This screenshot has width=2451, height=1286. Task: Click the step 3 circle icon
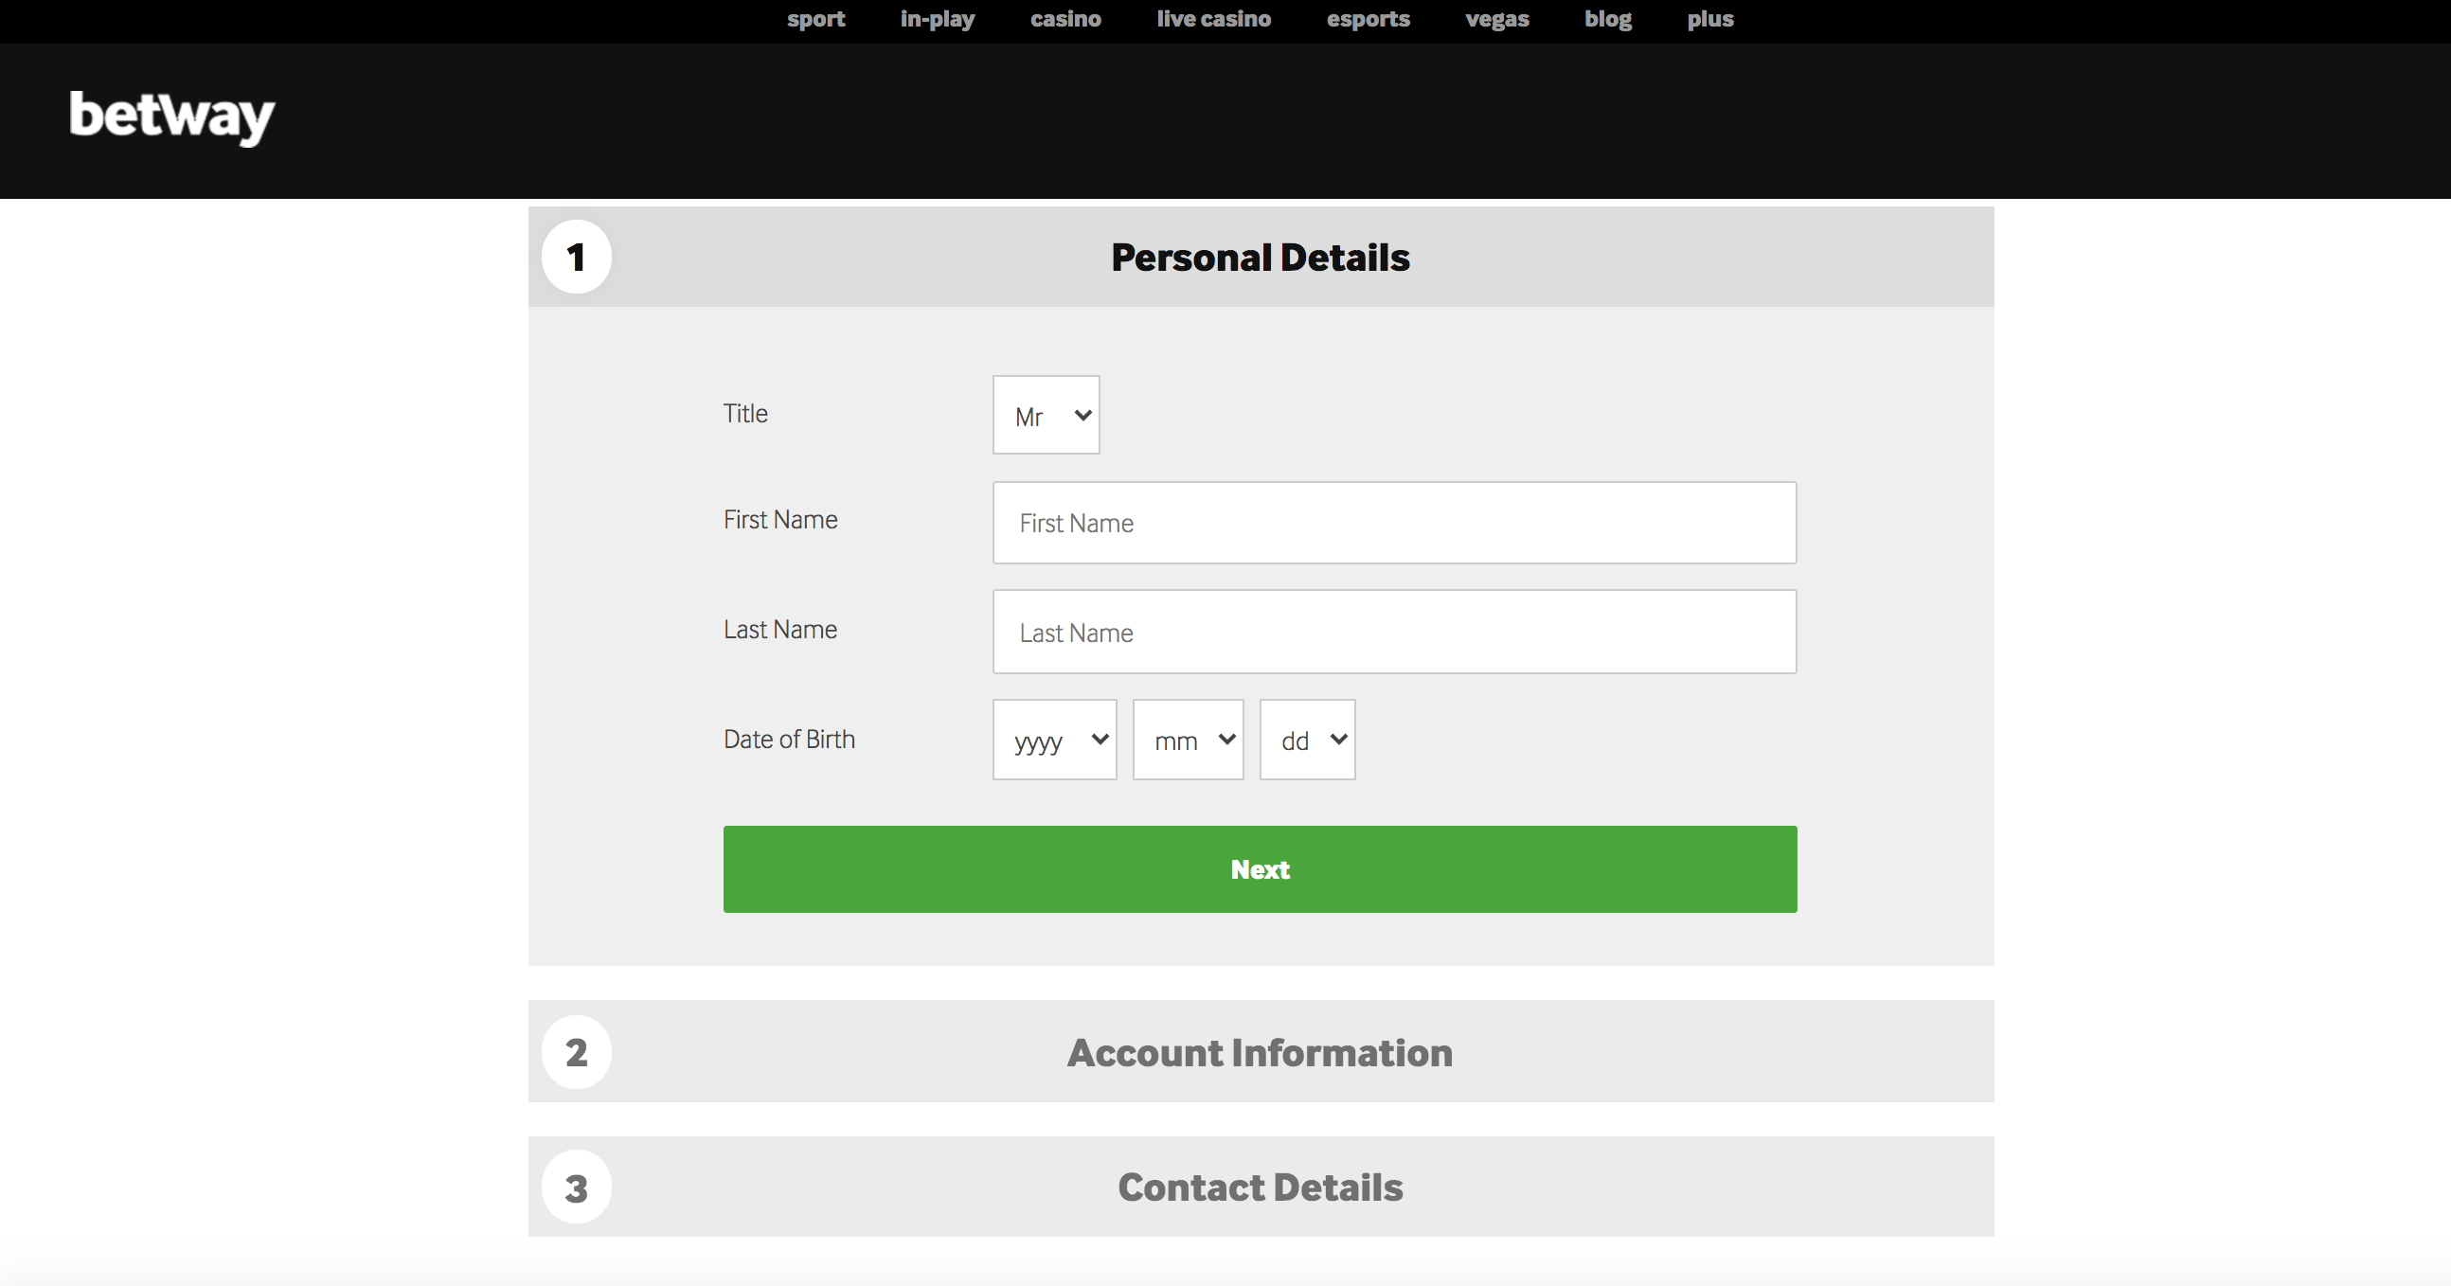click(x=576, y=1187)
